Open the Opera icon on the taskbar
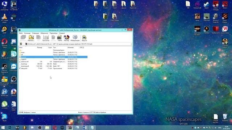The image size is (232, 130). 55,127
